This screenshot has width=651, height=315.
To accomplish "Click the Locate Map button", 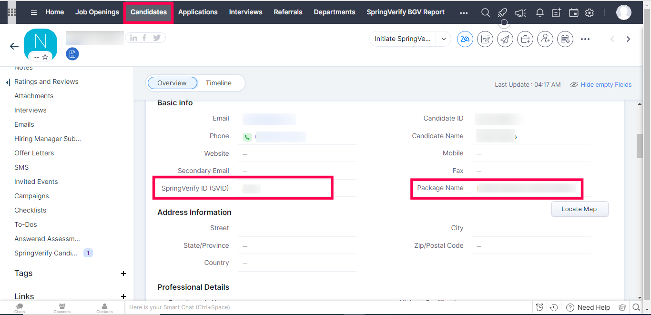I will (580, 209).
